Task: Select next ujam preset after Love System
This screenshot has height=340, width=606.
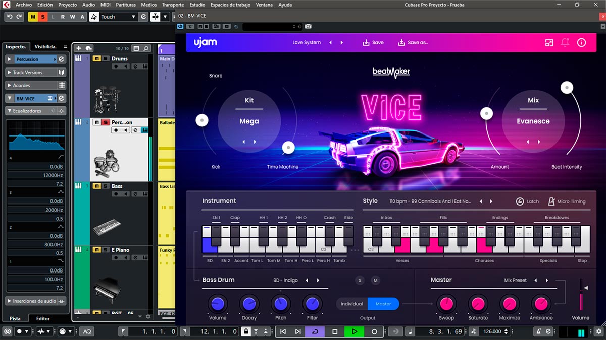Action: [342, 43]
